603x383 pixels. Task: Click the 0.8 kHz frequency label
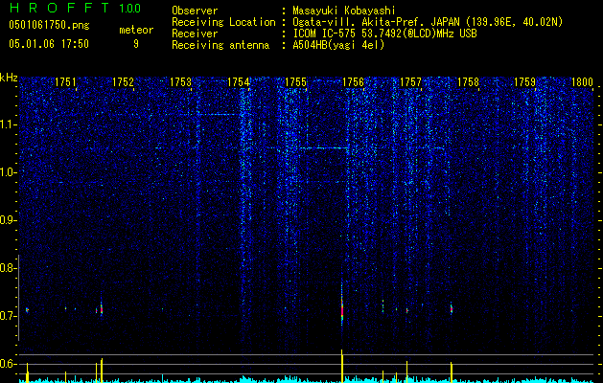pos(8,268)
